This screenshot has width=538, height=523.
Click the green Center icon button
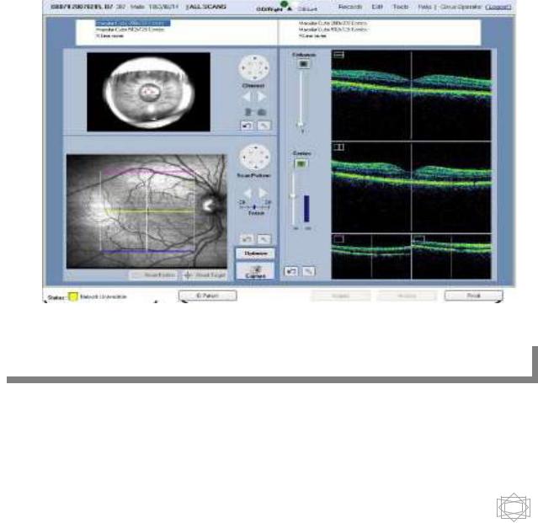[301, 163]
